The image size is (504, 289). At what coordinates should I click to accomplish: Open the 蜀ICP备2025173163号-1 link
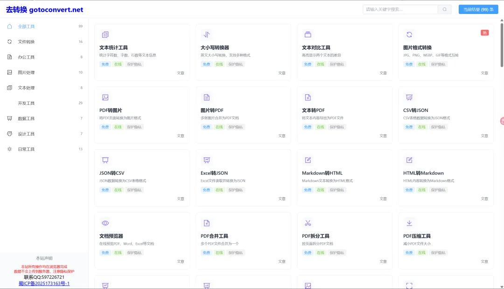tap(44, 283)
